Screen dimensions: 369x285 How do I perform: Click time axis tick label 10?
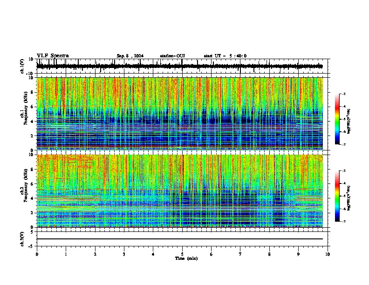click(x=328, y=254)
